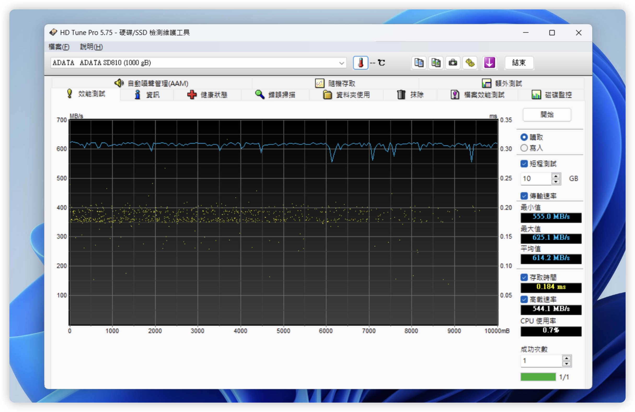Click the 結束 exit button
Screen dimensions: 635x412
click(x=519, y=63)
